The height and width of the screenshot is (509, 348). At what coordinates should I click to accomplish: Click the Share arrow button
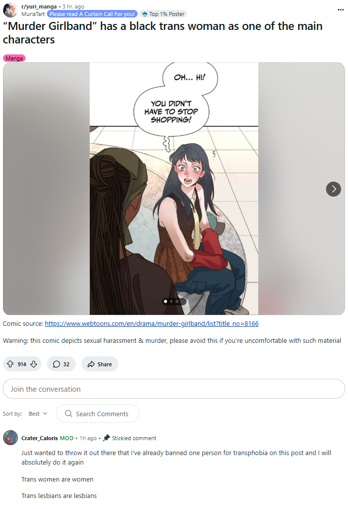tap(100, 364)
